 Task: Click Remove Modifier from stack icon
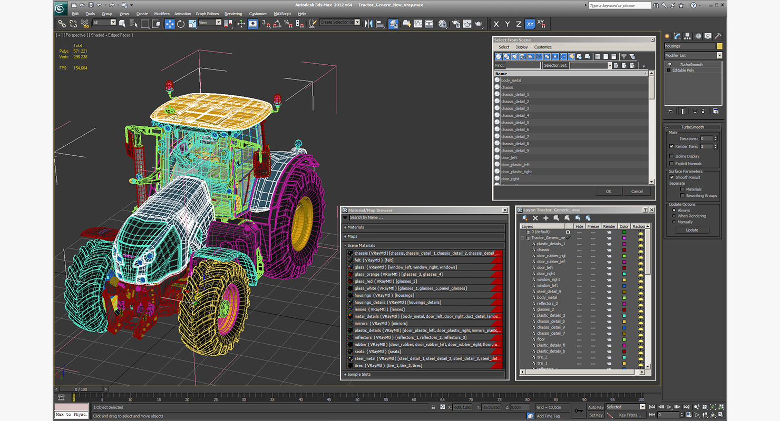click(x=703, y=112)
